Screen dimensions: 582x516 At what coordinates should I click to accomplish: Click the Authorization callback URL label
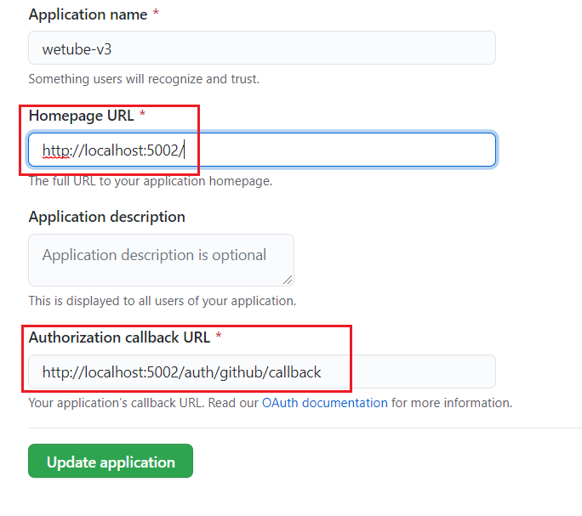(x=119, y=337)
